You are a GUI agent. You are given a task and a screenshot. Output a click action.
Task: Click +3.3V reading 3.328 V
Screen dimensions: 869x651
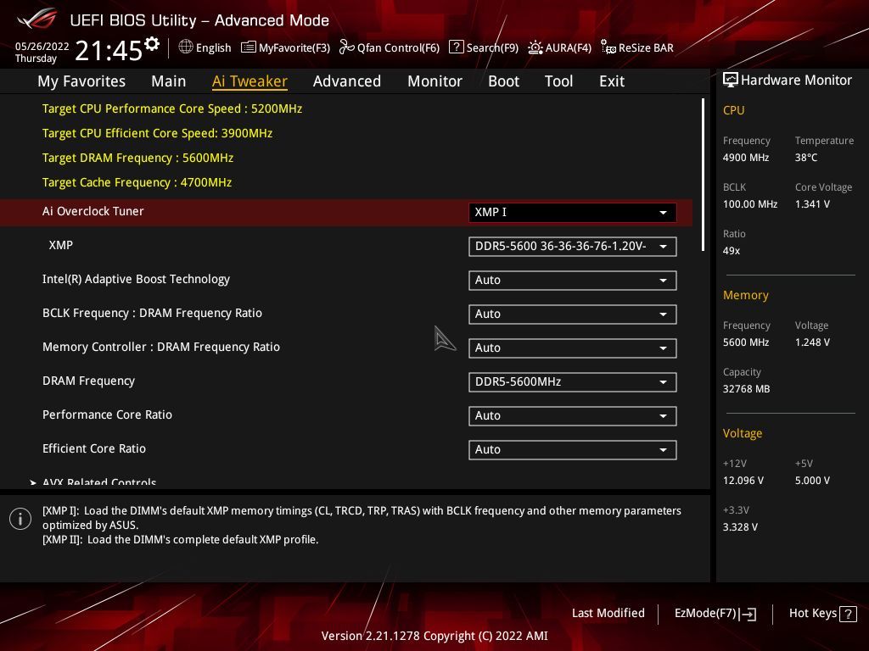[x=740, y=527]
